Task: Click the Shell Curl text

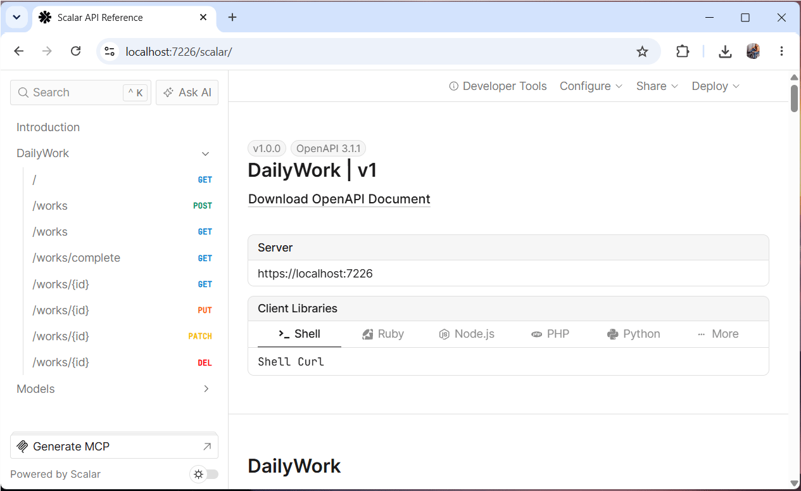Action: (x=291, y=362)
